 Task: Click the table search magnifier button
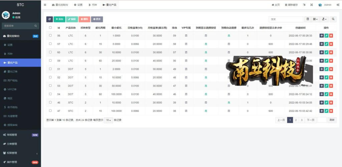point(333,19)
